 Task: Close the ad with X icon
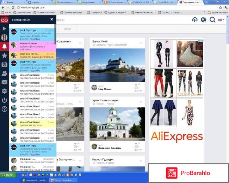click(x=202, y=40)
